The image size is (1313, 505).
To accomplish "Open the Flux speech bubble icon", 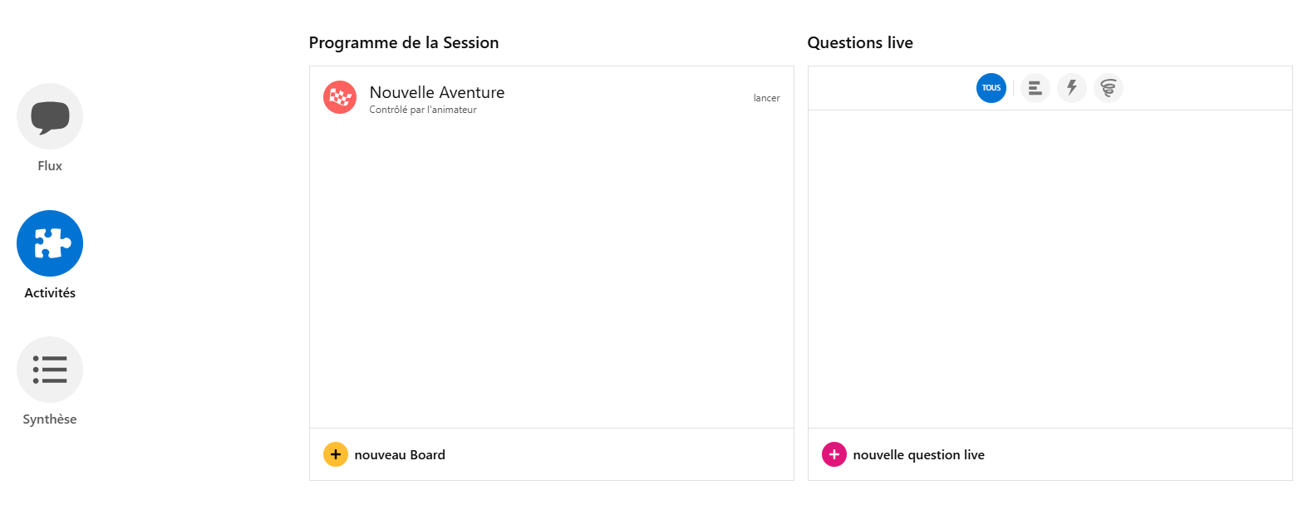I will 50,116.
